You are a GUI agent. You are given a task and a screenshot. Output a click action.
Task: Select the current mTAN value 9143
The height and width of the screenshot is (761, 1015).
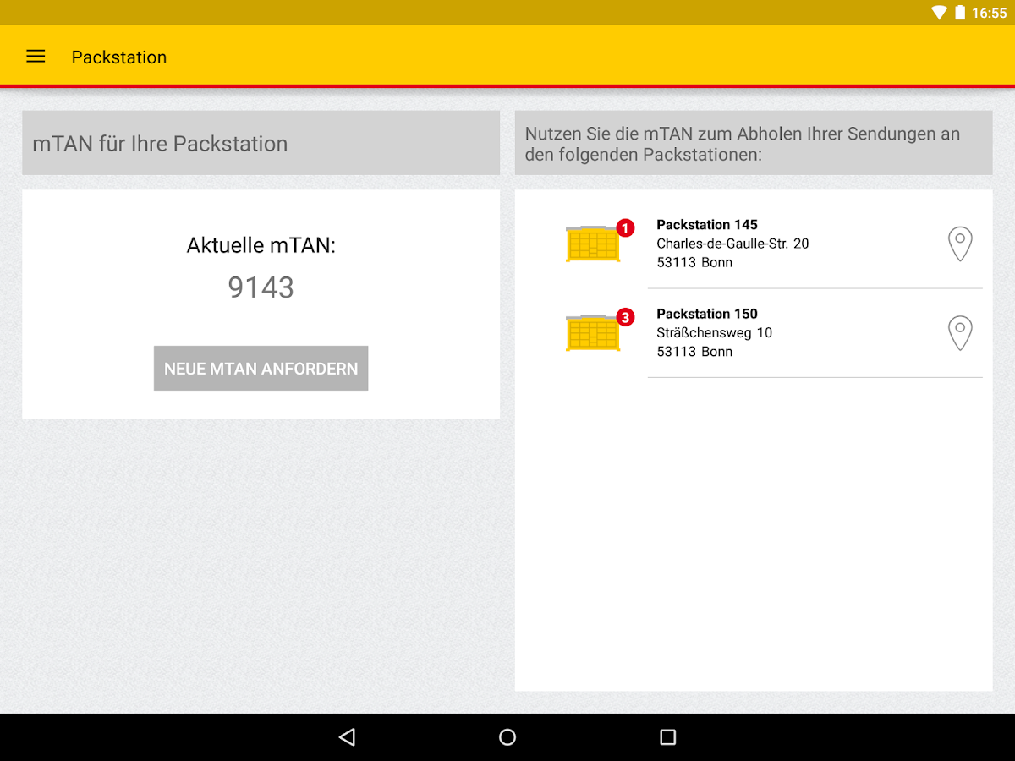click(261, 287)
